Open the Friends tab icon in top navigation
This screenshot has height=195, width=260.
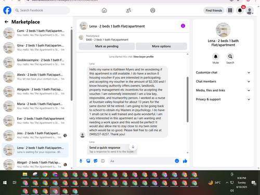128,10
